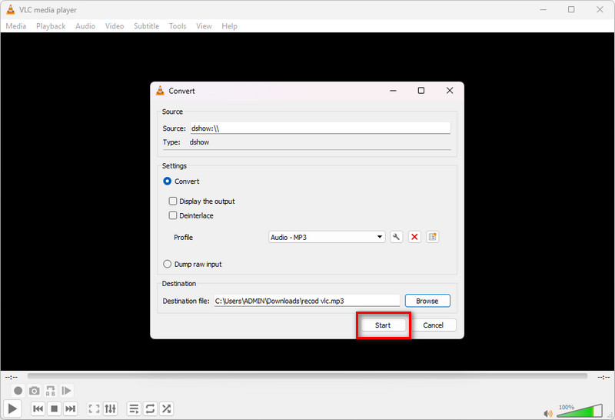Click elapsed time label at left of seek bar
The image size is (615, 420).
coord(11,377)
